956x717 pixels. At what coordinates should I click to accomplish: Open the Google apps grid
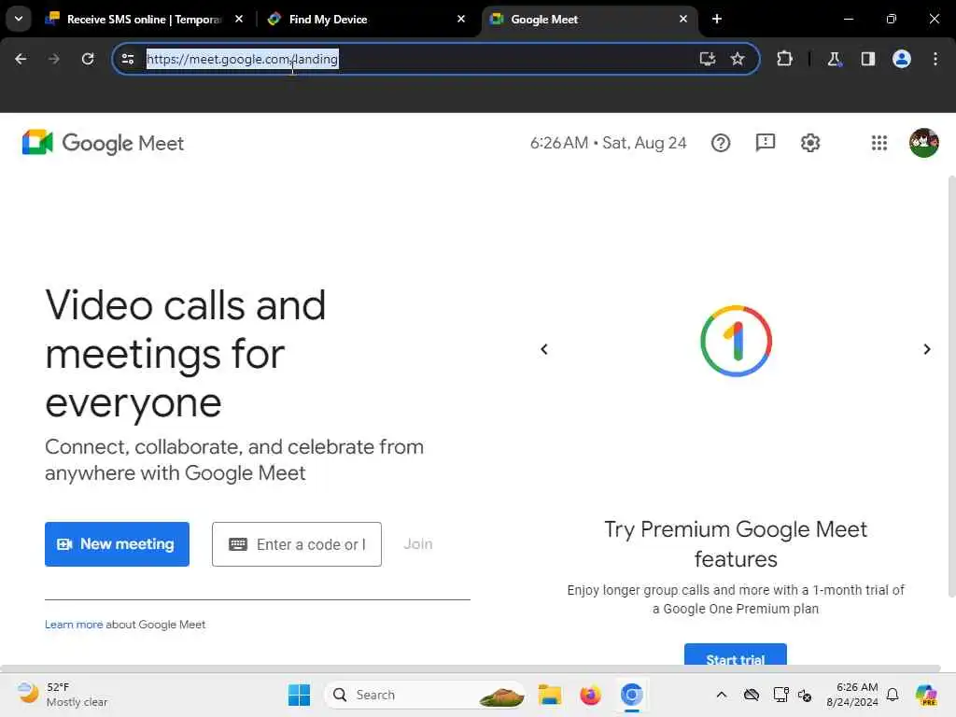click(x=879, y=143)
